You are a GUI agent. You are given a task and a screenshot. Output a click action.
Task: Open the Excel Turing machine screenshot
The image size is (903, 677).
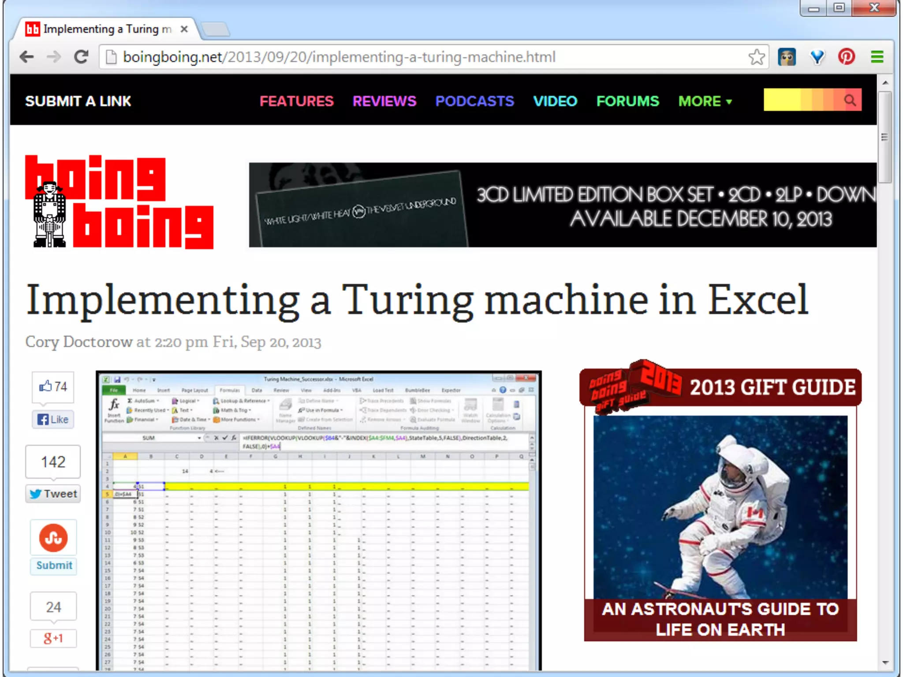click(318, 520)
